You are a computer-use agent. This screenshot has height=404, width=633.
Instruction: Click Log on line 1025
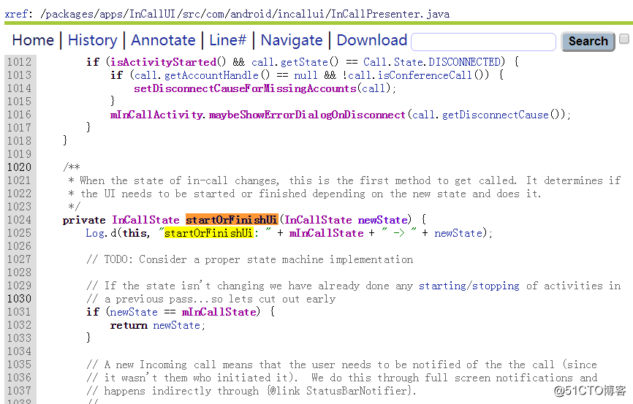(94, 233)
